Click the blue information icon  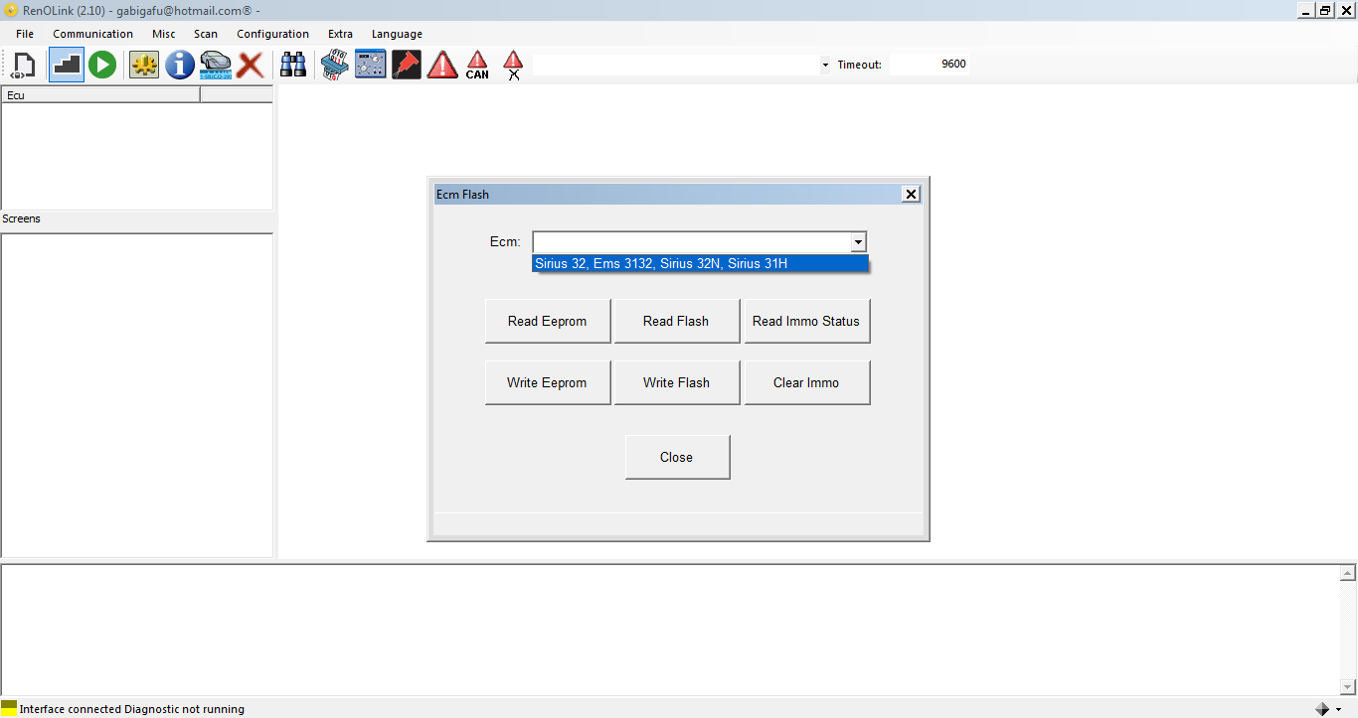180,66
